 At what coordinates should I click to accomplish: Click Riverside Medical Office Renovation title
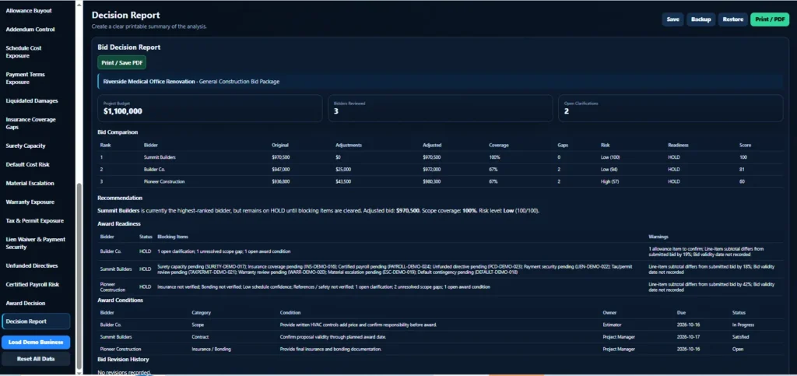coord(149,81)
